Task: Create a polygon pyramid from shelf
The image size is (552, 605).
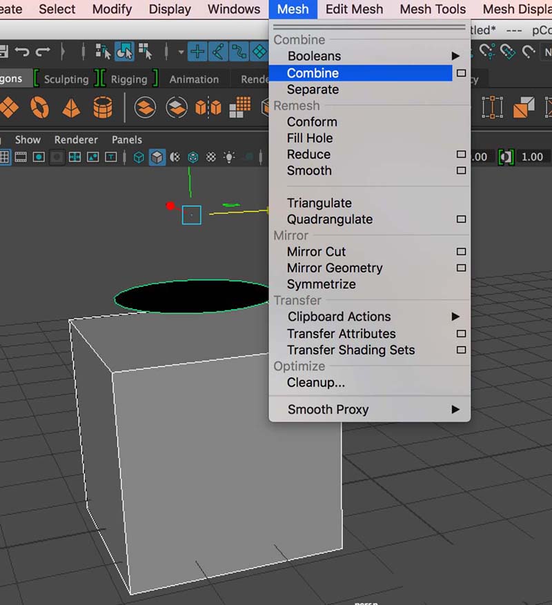Action: [x=71, y=107]
